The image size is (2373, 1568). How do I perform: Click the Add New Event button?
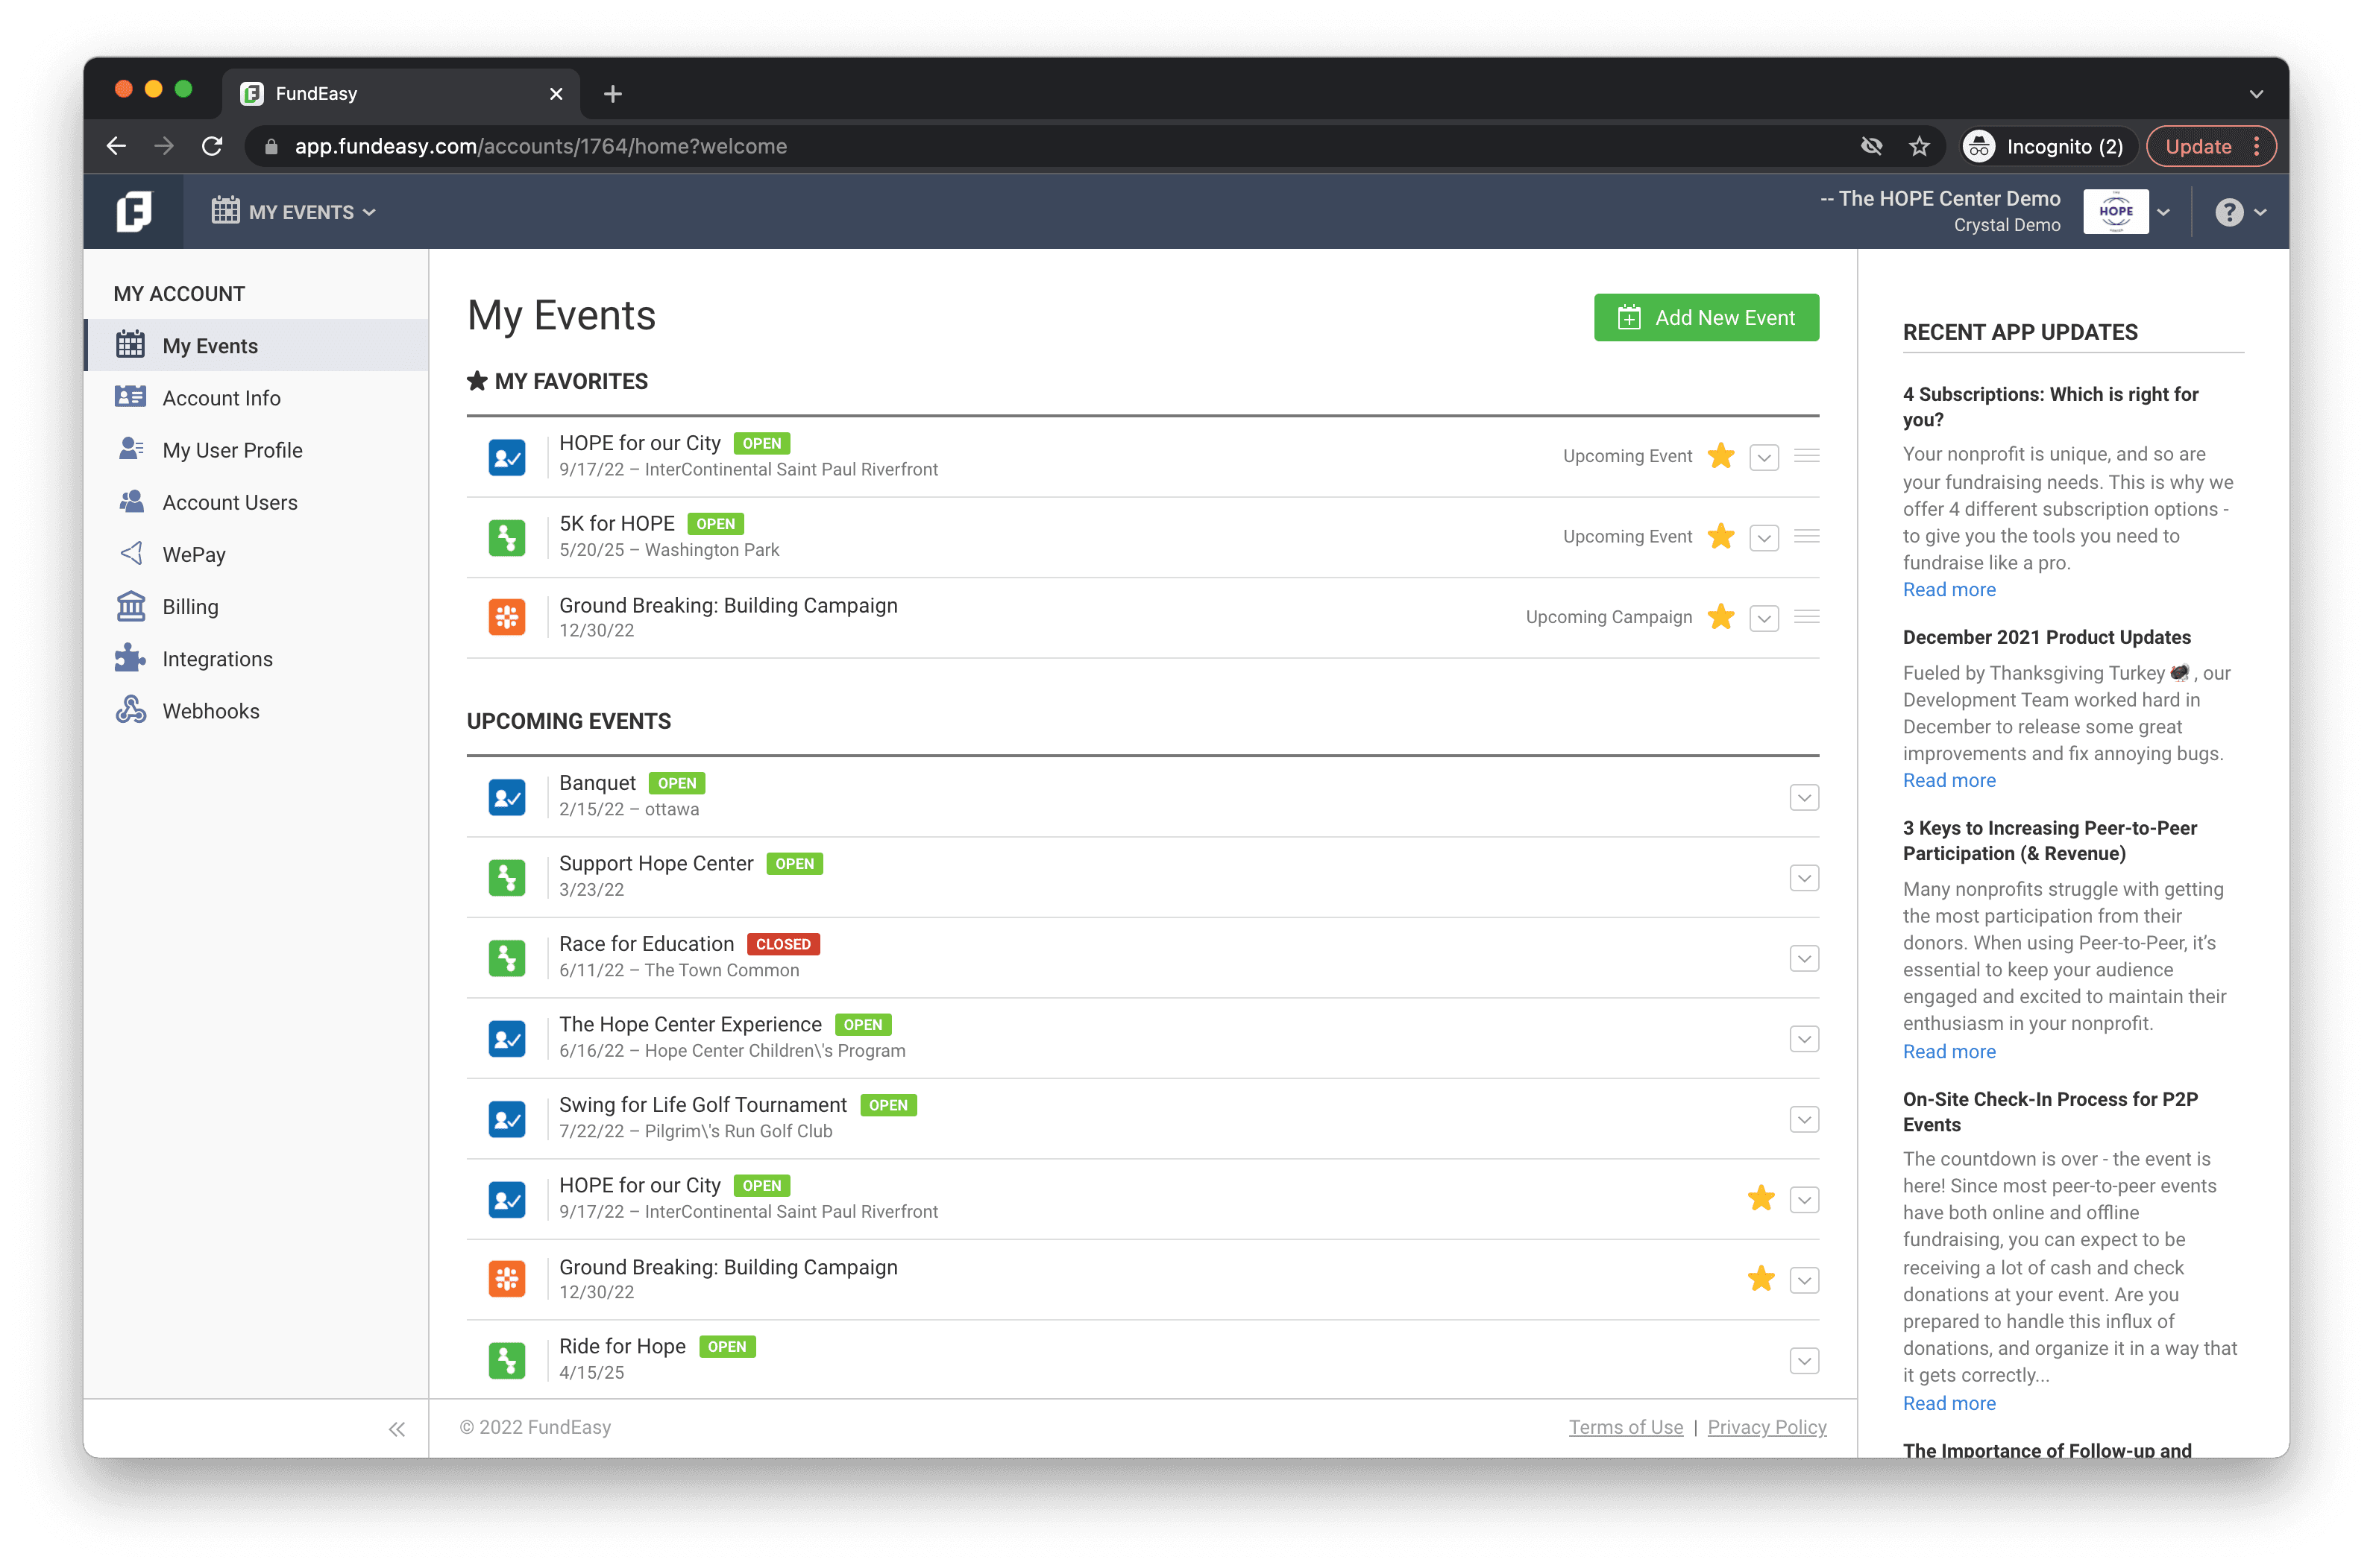coord(1706,317)
